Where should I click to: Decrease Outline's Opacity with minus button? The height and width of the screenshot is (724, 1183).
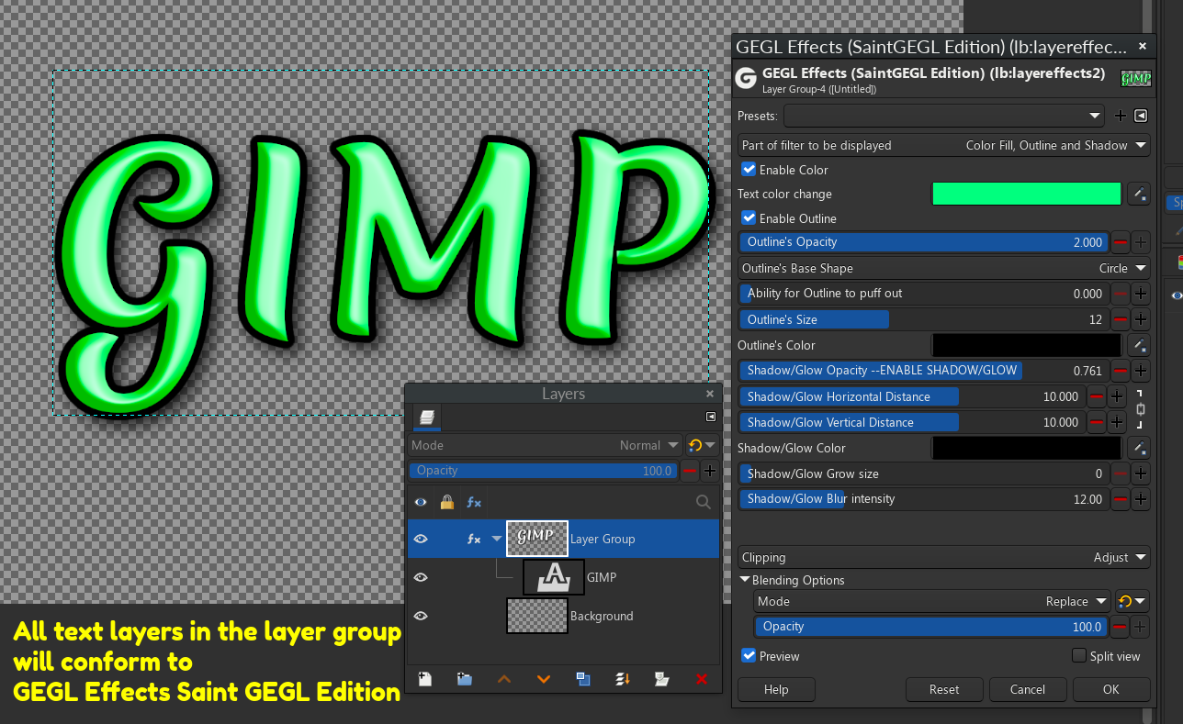click(x=1121, y=242)
